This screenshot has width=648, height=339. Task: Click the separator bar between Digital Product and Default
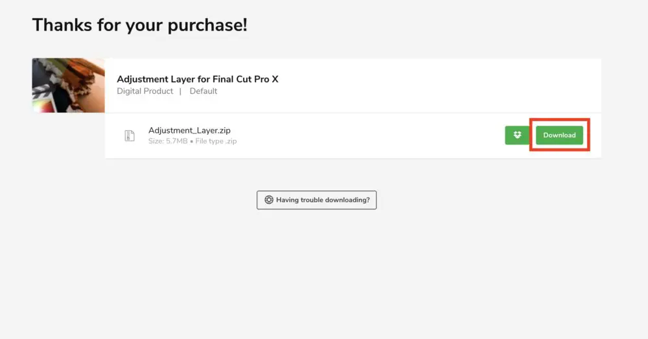180,91
